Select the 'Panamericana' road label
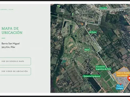The image size is (130, 97). pos(116,11)
